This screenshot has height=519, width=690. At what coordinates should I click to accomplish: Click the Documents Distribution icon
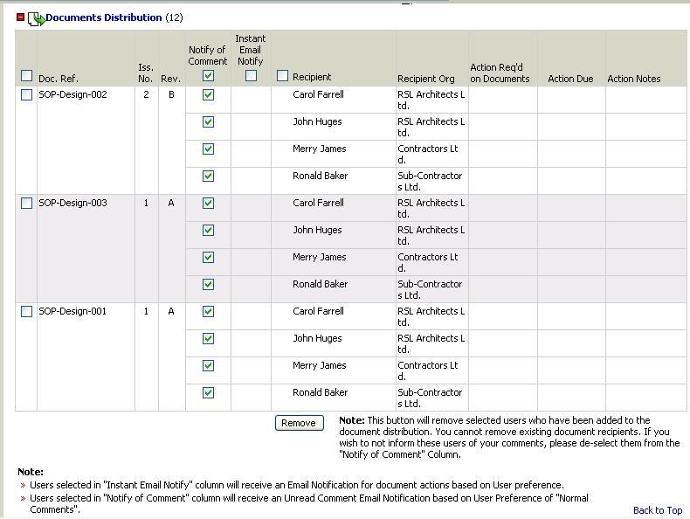(x=36, y=18)
